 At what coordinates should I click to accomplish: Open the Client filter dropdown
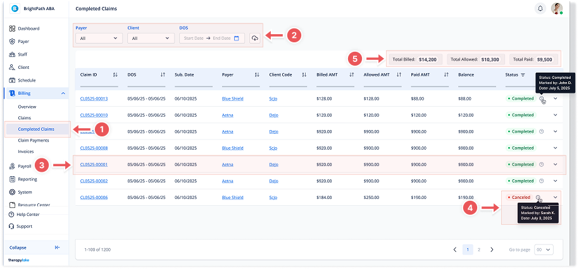click(151, 39)
